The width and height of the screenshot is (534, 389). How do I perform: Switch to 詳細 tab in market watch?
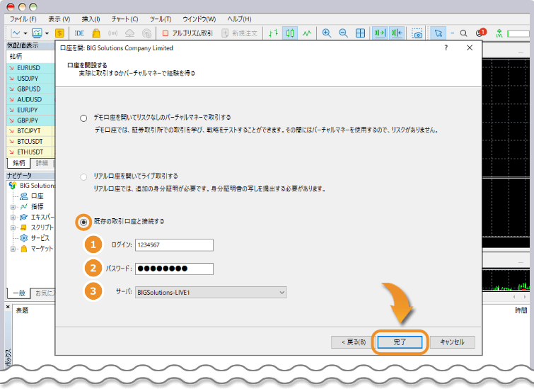pos(42,163)
